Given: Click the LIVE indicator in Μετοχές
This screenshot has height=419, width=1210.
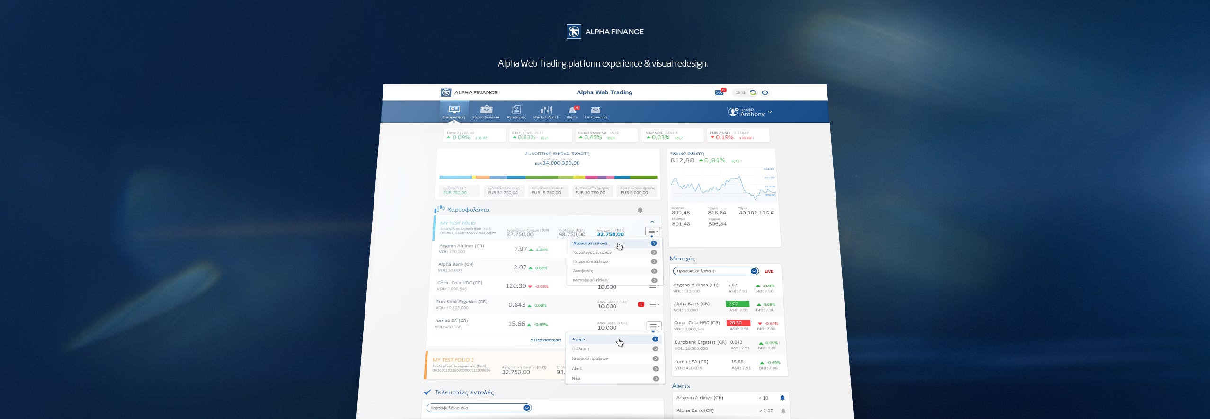Looking at the screenshot, I should (x=769, y=271).
